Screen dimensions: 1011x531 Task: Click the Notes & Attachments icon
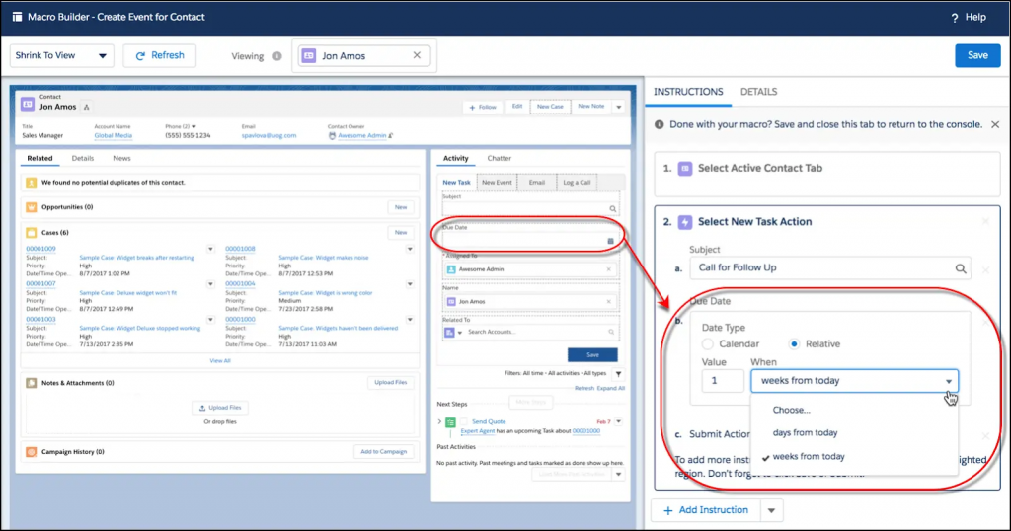point(31,383)
